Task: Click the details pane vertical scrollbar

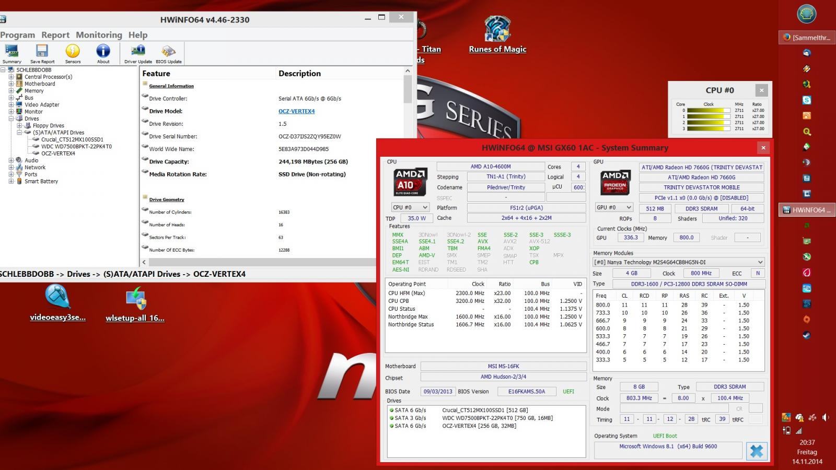Action: pyautogui.click(x=408, y=89)
